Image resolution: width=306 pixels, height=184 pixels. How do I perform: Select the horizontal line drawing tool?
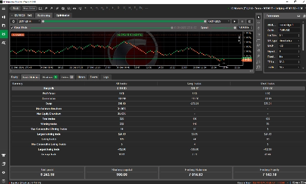tap(259, 40)
